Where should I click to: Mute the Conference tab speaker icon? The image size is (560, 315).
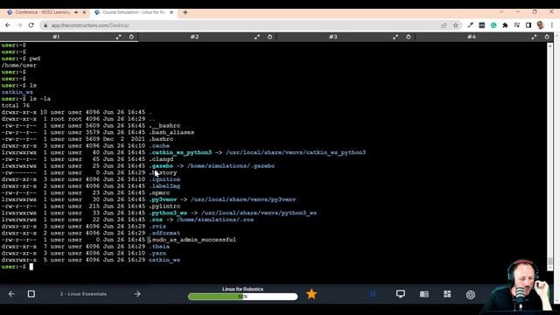pos(76,12)
